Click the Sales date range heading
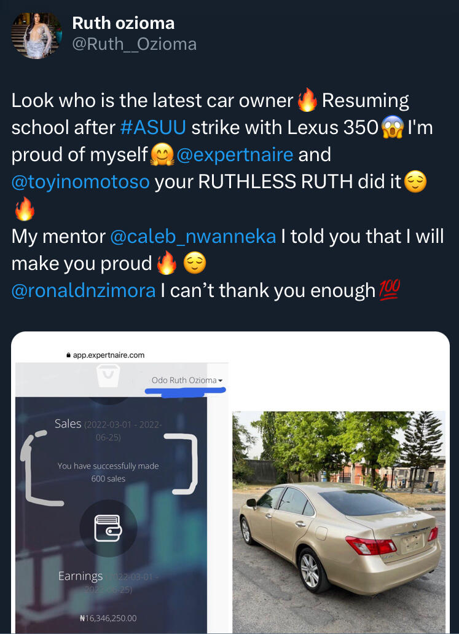Viewport: 459px width, 634px height. 108,430
